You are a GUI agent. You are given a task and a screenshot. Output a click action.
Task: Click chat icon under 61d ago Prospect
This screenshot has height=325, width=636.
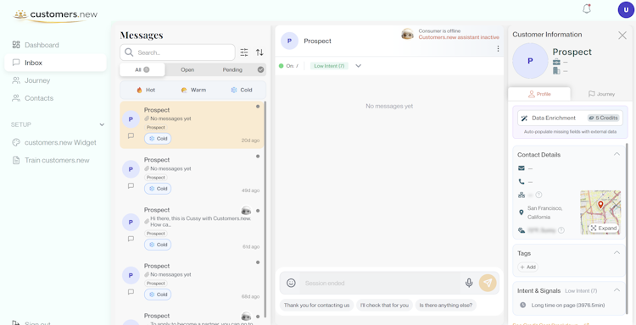pos(131,239)
